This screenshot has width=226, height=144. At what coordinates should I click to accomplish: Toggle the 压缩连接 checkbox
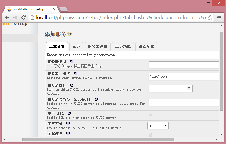point(150,135)
